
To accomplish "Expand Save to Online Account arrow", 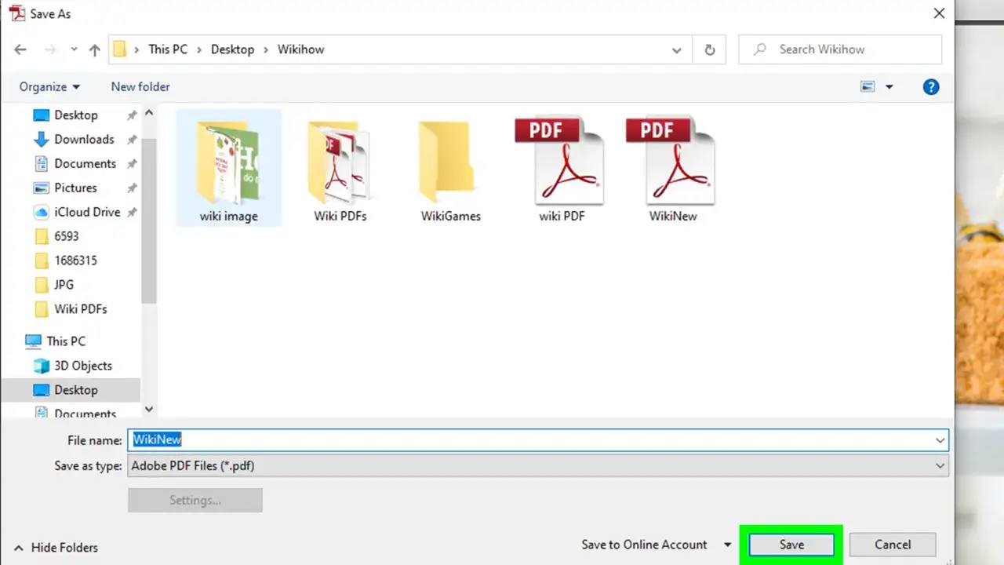I will tap(727, 545).
